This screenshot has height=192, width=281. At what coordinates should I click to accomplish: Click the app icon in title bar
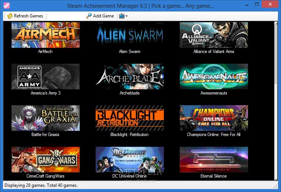tap(6, 6)
